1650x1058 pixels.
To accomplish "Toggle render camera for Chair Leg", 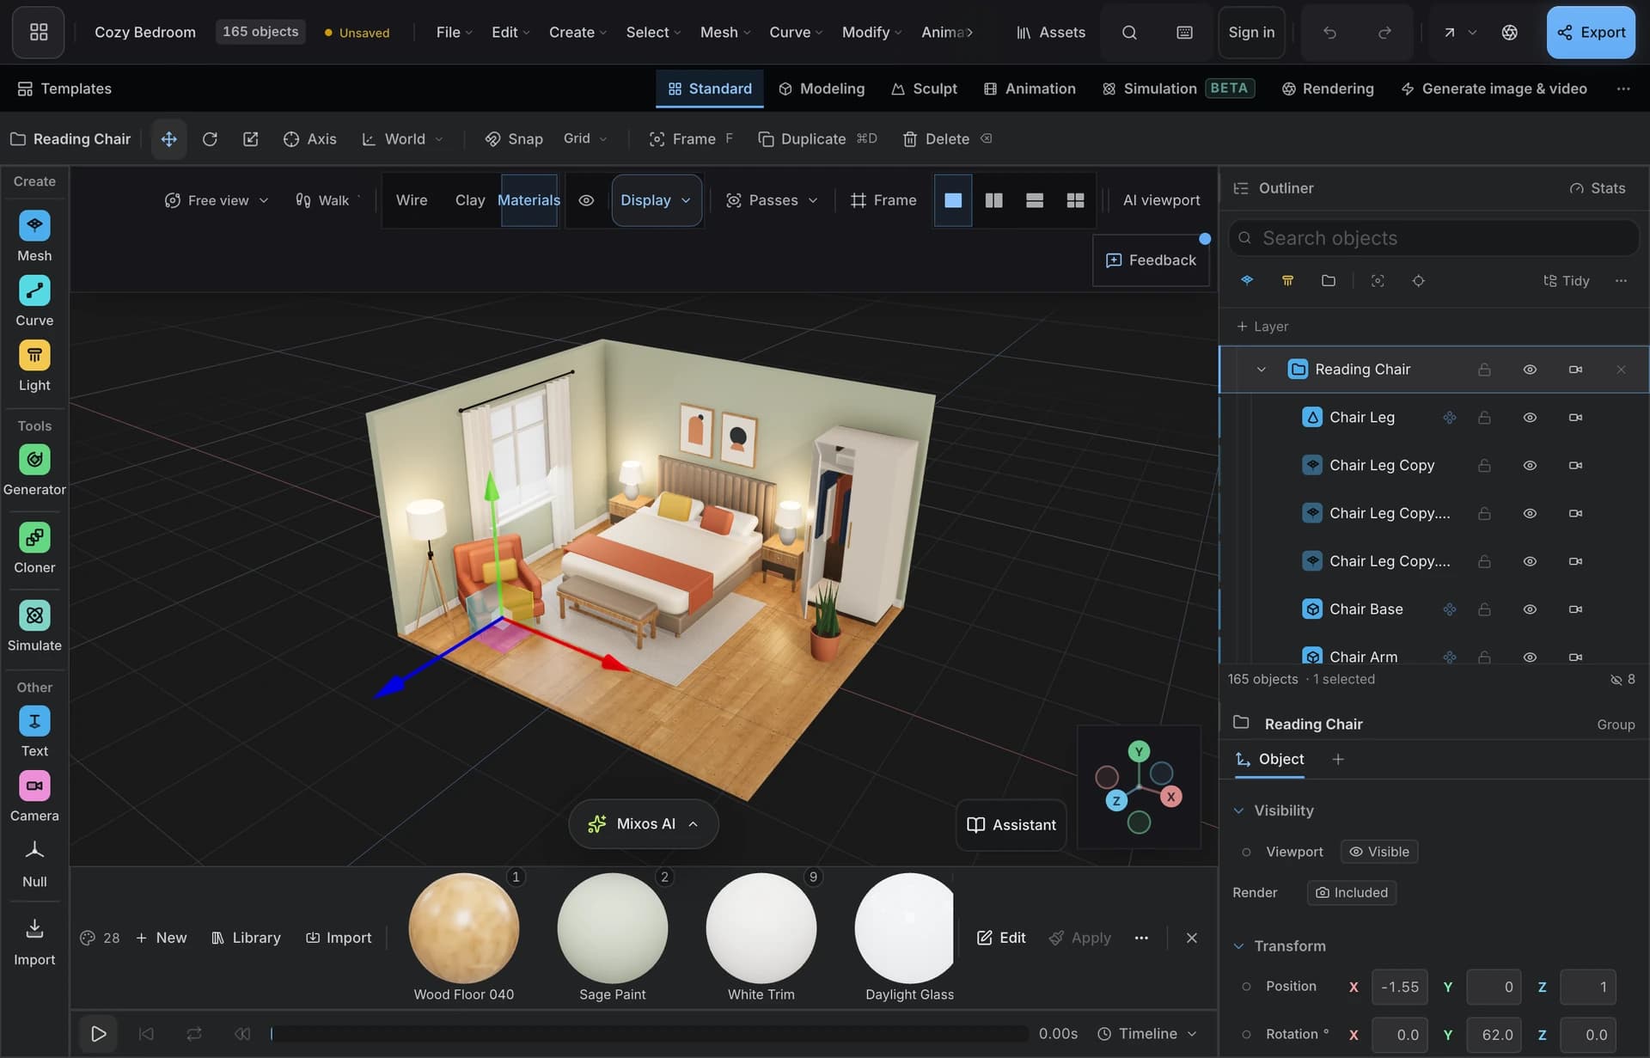I will coord(1575,418).
